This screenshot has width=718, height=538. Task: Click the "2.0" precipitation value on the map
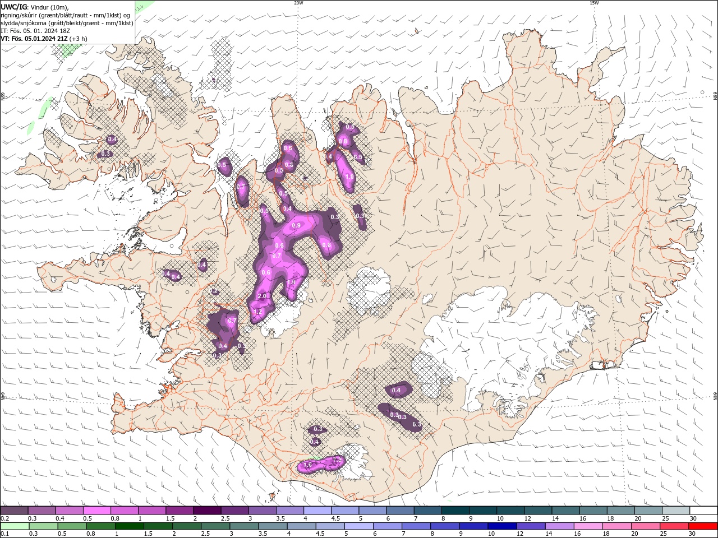(262, 296)
